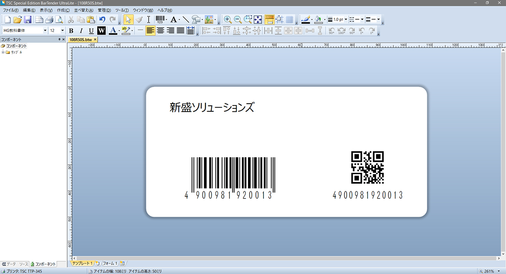Click the 4900981920013 text under the QR code
Image resolution: width=506 pixels, height=274 pixels.
[x=368, y=195]
